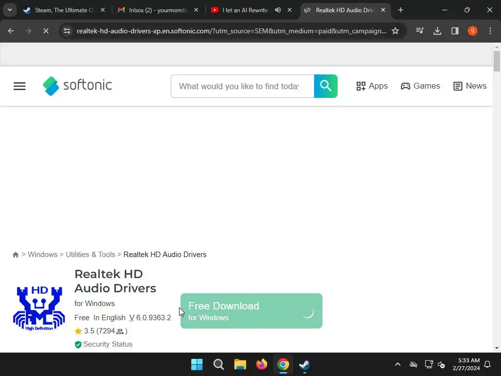This screenshot has width=501, height=376.
Task: Stop loading the page
Action: [46, 31]
